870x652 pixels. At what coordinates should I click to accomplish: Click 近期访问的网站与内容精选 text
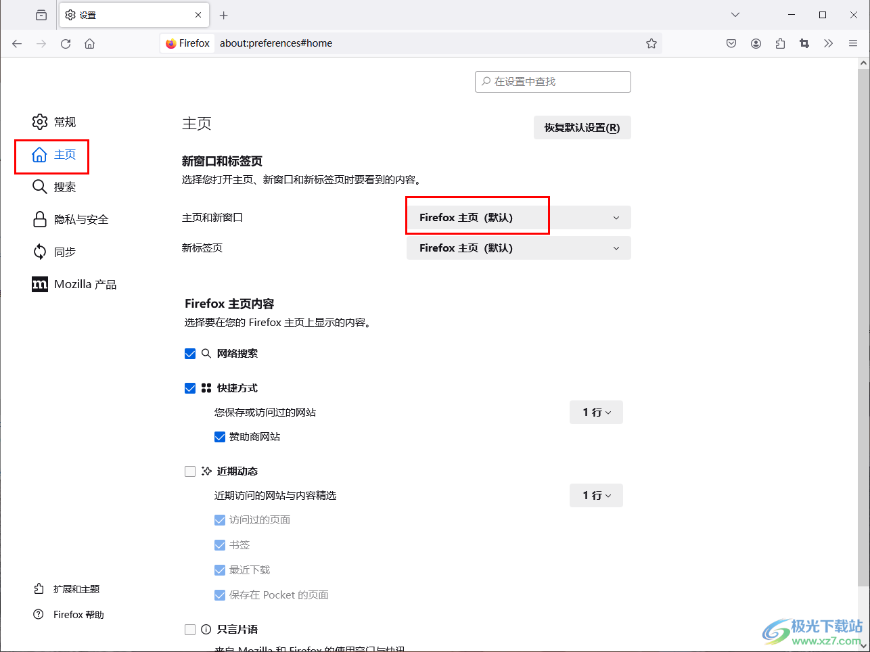pos(275,496)
